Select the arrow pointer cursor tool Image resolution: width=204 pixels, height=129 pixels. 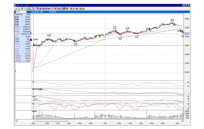[74, 9]
